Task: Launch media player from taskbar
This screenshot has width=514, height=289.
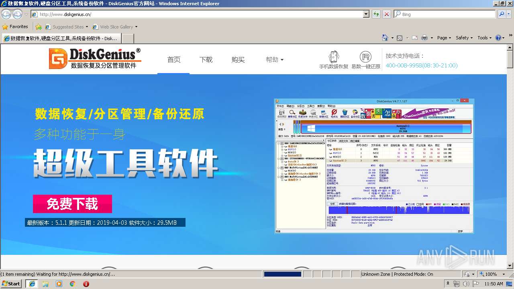Action: (x=59, y=284)
